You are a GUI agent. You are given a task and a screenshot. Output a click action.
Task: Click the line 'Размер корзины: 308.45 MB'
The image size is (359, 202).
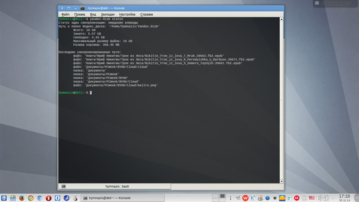(96, 44)
